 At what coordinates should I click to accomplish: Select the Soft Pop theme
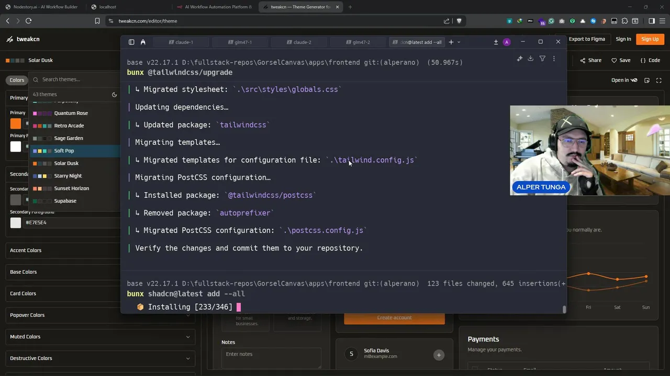tap(74, 150)
